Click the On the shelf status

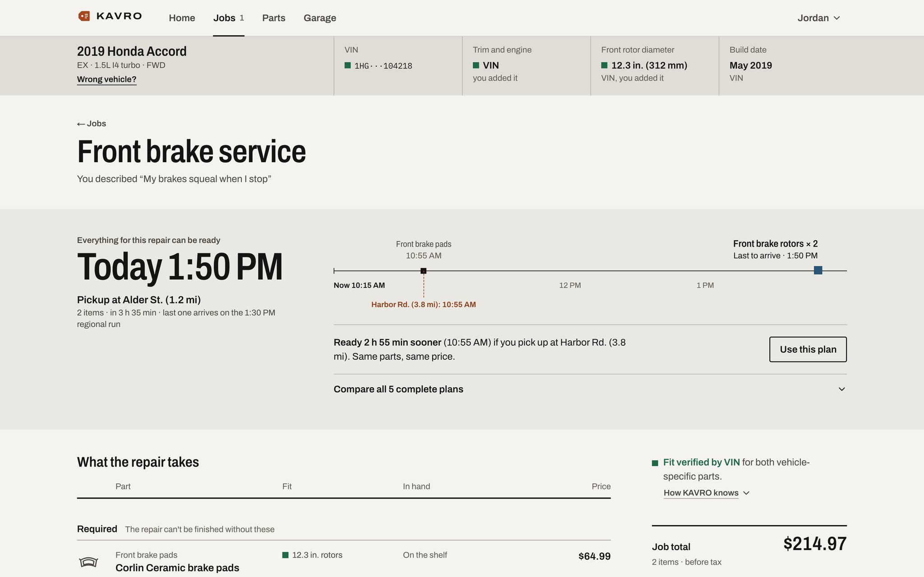[x=425, y=555]
